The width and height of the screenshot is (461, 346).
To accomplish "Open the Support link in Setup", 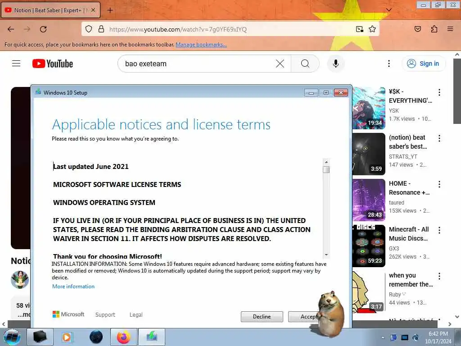I will 105,314.
